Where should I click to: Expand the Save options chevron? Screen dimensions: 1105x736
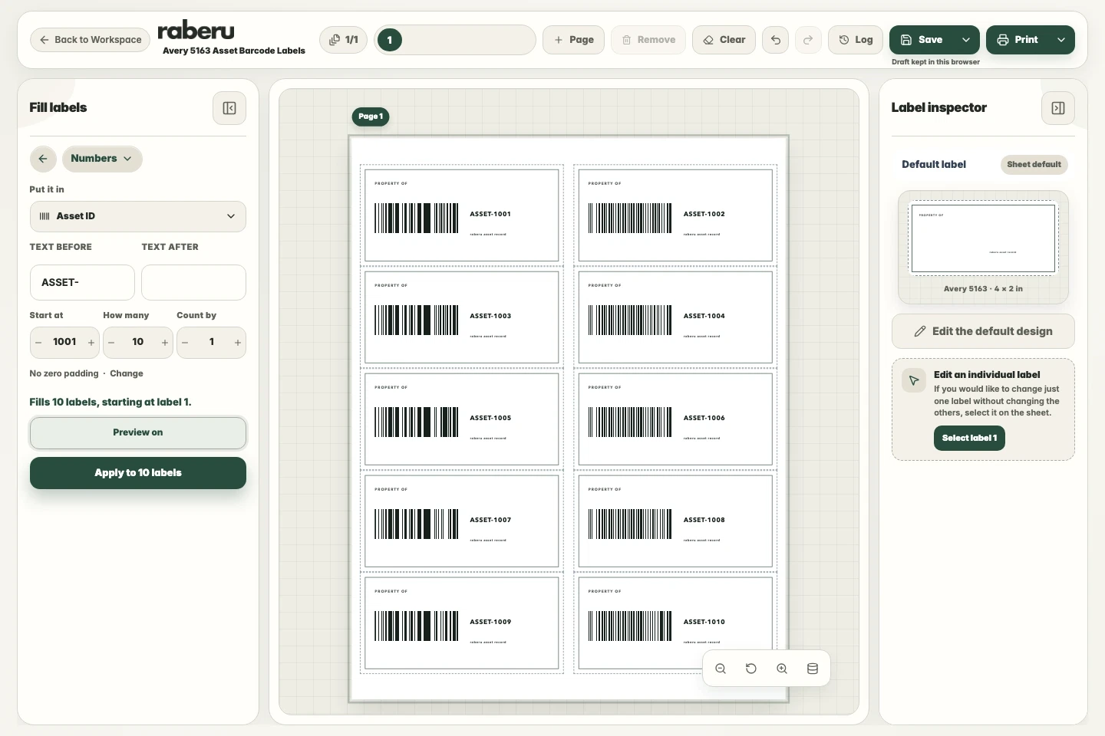[x=966, y=40]
